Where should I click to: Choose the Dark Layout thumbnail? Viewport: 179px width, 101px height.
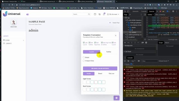pos(114,43)
